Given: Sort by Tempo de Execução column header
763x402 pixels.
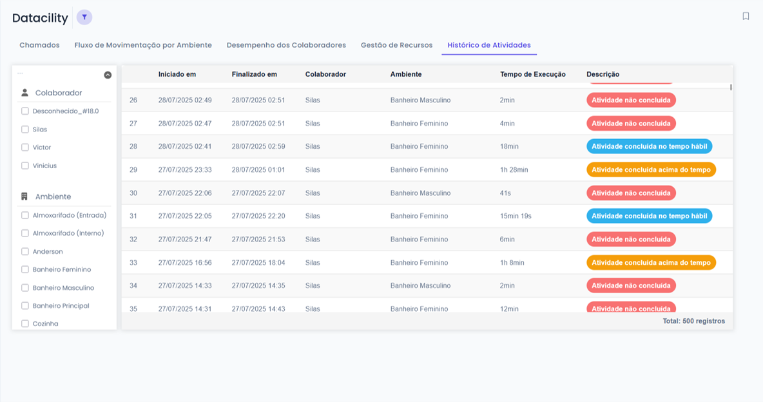Looking at the screenshot, I should (532, 74).
